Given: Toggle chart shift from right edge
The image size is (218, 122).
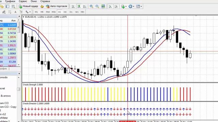Looking at the screenshot, I should (116, 6).
